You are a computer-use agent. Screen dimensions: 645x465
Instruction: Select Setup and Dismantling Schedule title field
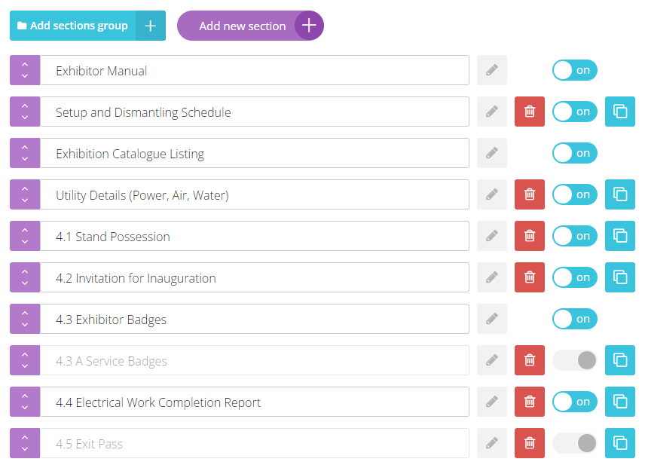[x=255, y=112]
